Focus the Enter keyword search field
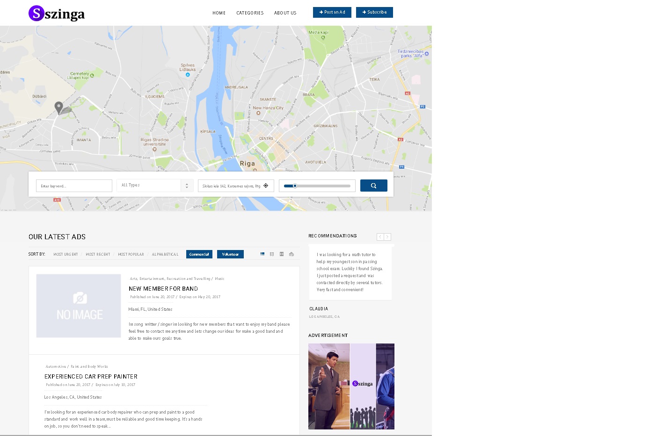 click(x=74, y=186)
